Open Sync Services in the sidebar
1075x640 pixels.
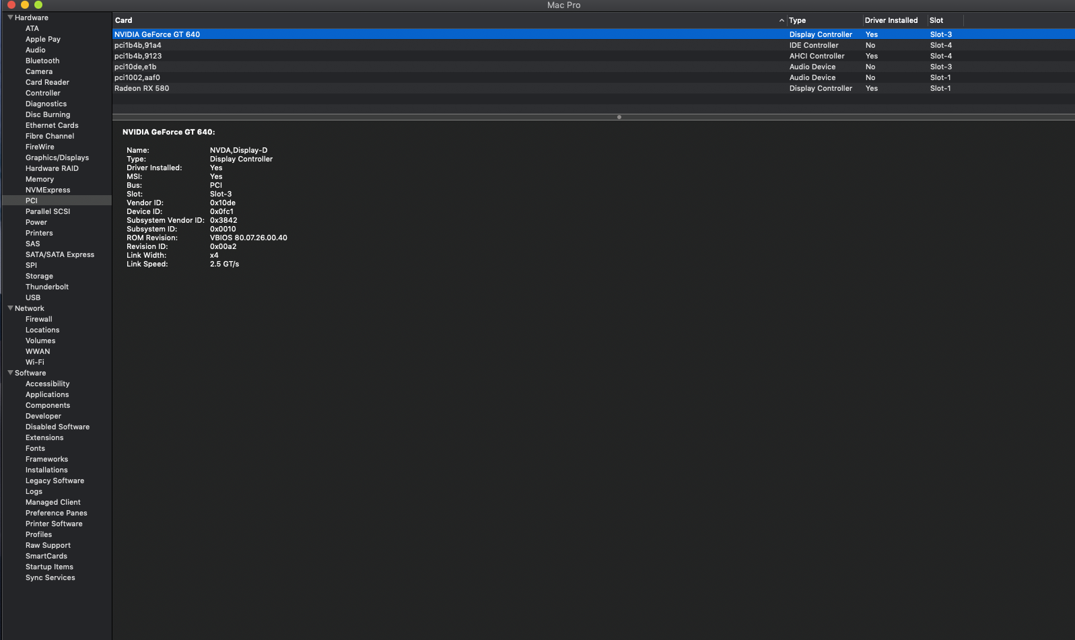pyautogui.click(x=50, y=577)
